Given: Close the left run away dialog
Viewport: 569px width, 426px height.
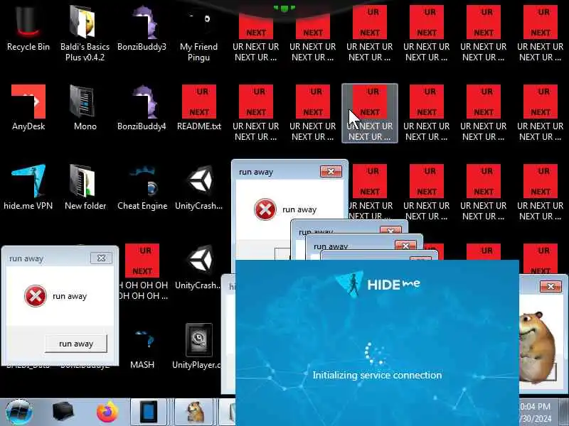Looking at the screenshot, I should [x=101, y=258].
